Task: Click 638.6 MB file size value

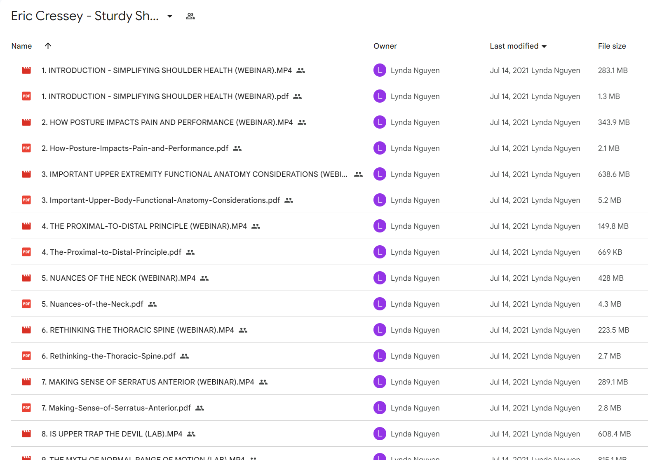Action: tap(614, 174)
